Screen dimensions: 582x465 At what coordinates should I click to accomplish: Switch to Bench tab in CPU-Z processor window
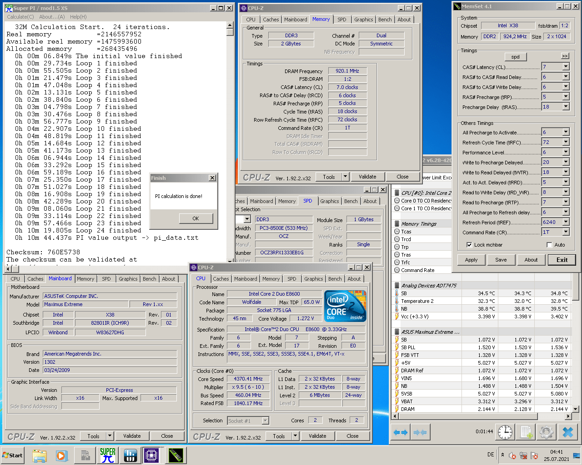pyautogui.click(x=335, y=279)
